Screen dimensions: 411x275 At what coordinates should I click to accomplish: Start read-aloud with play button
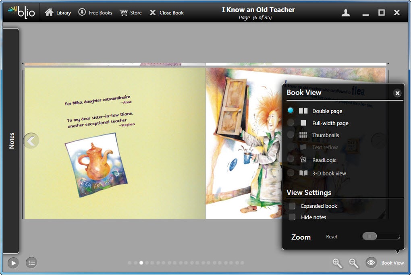tap(13, 263)
